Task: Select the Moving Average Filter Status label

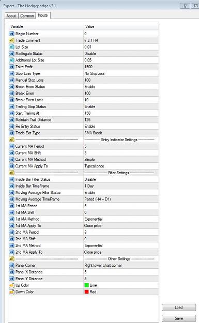Action: 38,193
